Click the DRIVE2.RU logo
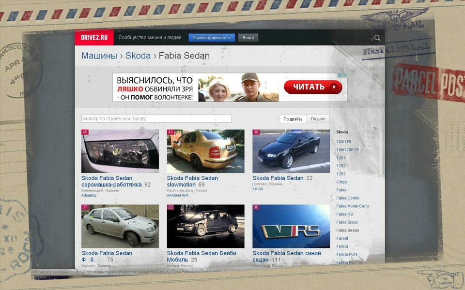 (94, 37)
